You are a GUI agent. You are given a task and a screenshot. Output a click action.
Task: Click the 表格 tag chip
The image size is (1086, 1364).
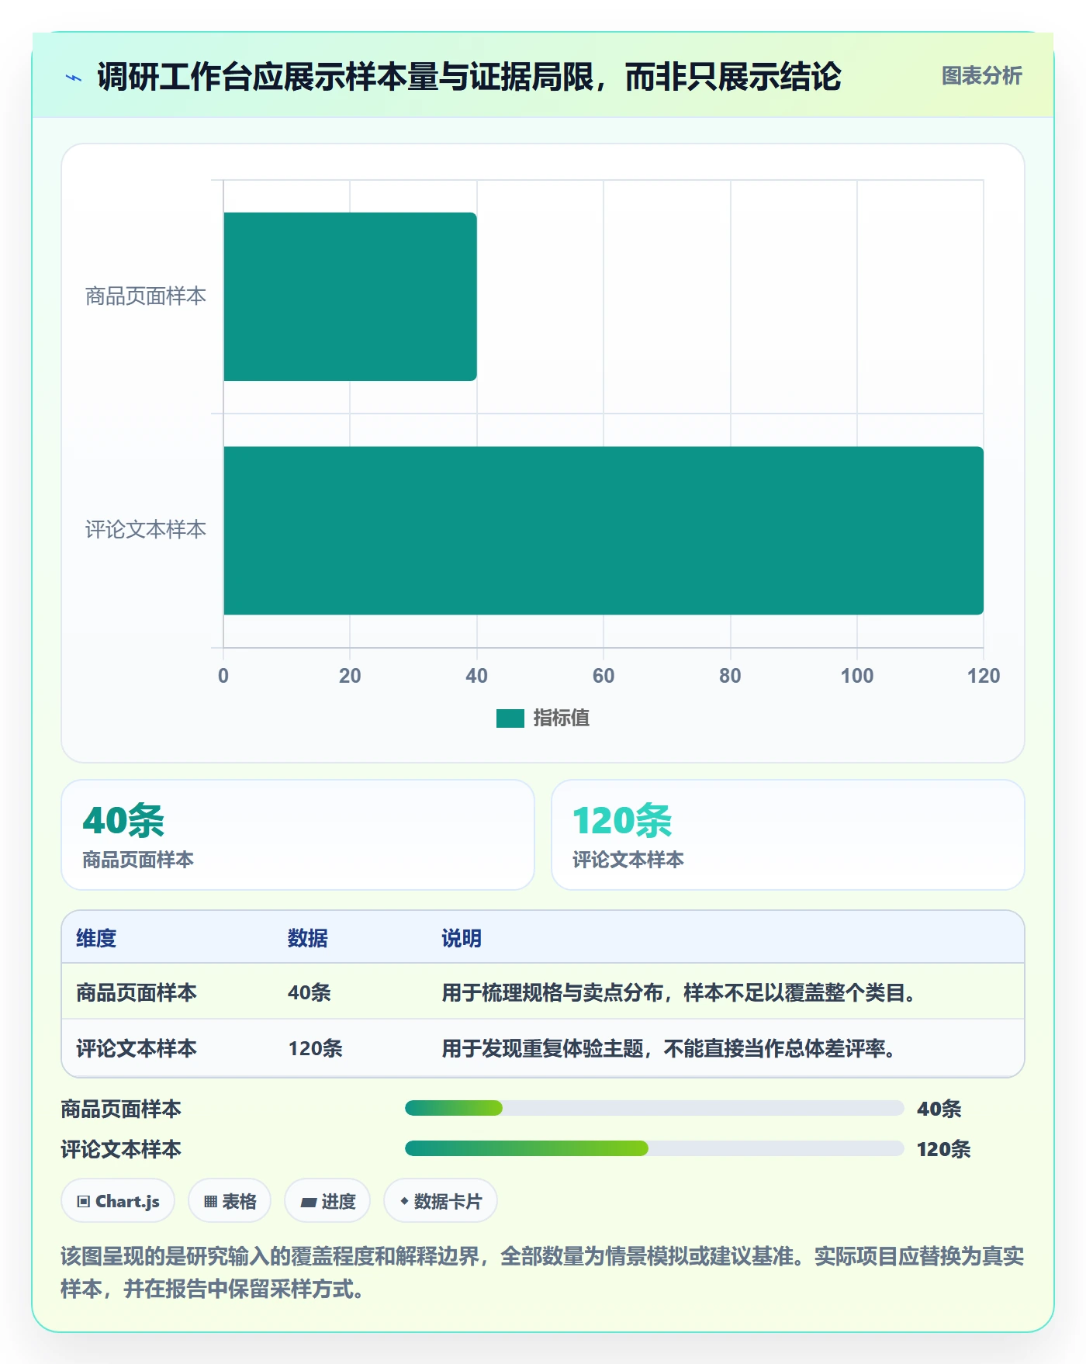click(x=230, y=1201)
